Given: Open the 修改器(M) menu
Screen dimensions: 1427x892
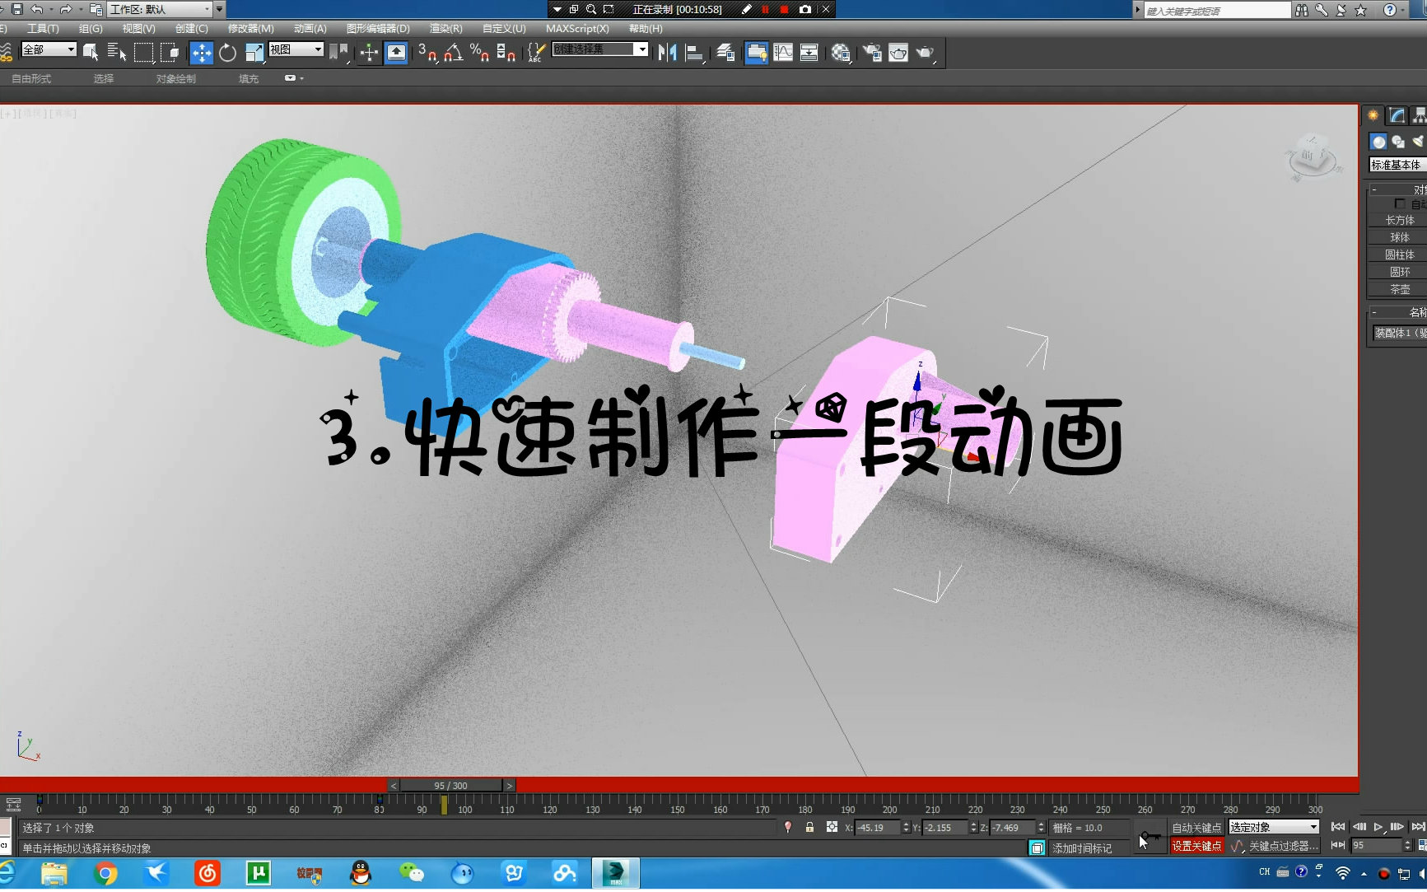Looking at the screenshot, I should (x=250, y=29).
